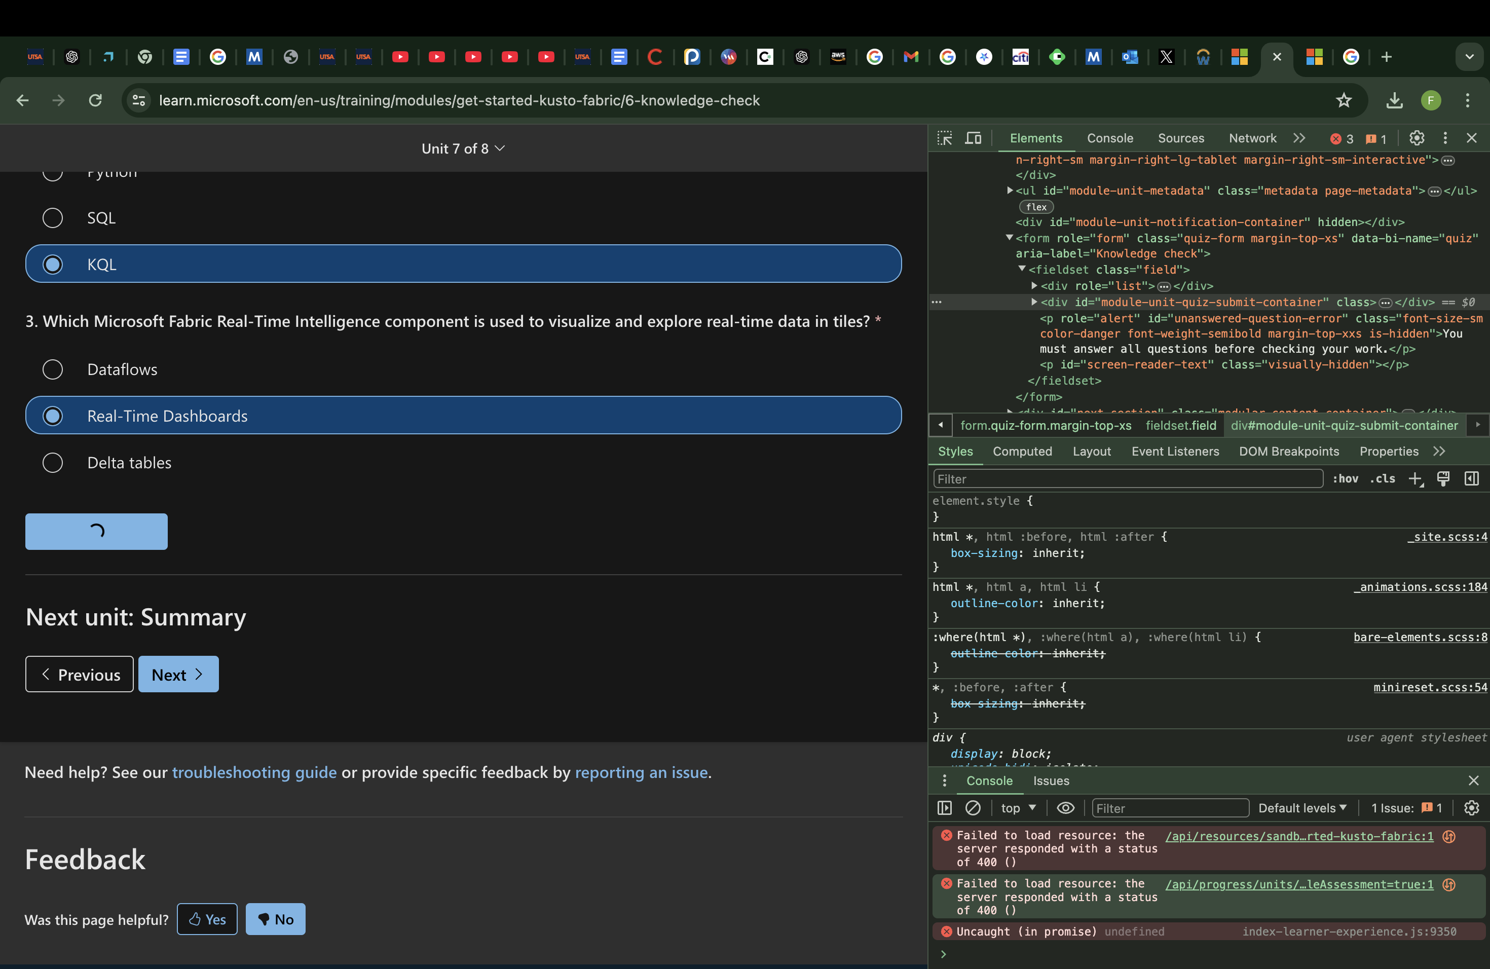This screenshot has width=1490, height=969.
Task: Expand the module-unit-quiz-submit-container div node
Action: pos(1034,302)
